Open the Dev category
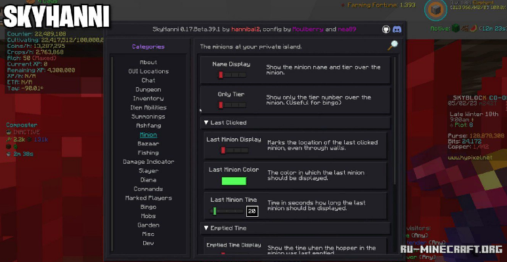Image resolution: width=507 pixels, height=262 pixels. click(148, 243)
